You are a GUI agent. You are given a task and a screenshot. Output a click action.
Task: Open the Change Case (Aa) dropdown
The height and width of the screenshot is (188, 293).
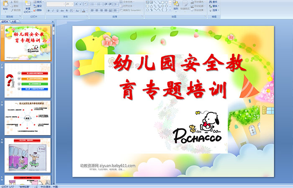[77, 10]
